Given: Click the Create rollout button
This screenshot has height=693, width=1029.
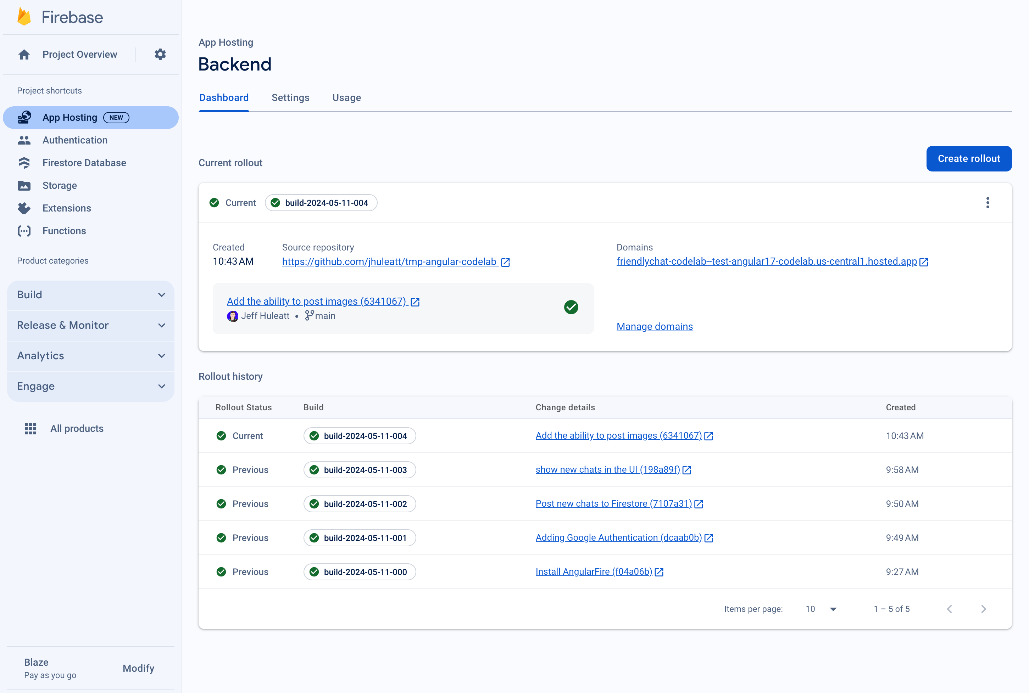Looking at the screenshot, I should tap(969, 158).
